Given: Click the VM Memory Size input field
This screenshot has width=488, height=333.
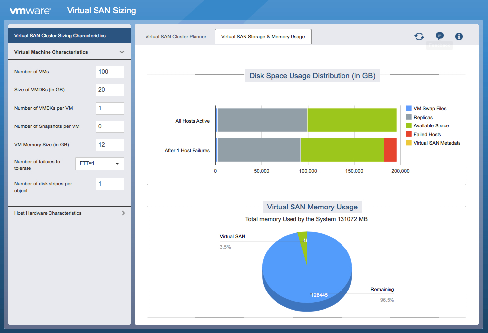Looking at the screenshot, I should click(x=109, y=145).
